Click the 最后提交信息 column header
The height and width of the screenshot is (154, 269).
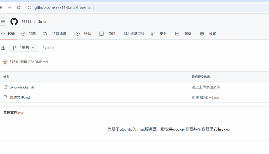[201, 77]
